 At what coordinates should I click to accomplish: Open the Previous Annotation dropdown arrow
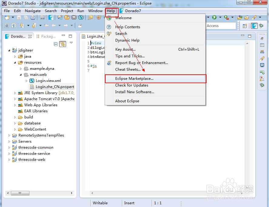coord(41,26)
